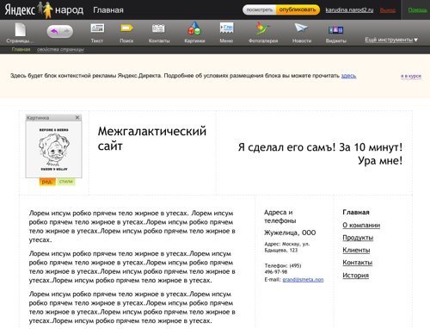Screen dimensions: 430x329
Task: Click the undo arrow in toolbar
Action: (x=54, y=31)
